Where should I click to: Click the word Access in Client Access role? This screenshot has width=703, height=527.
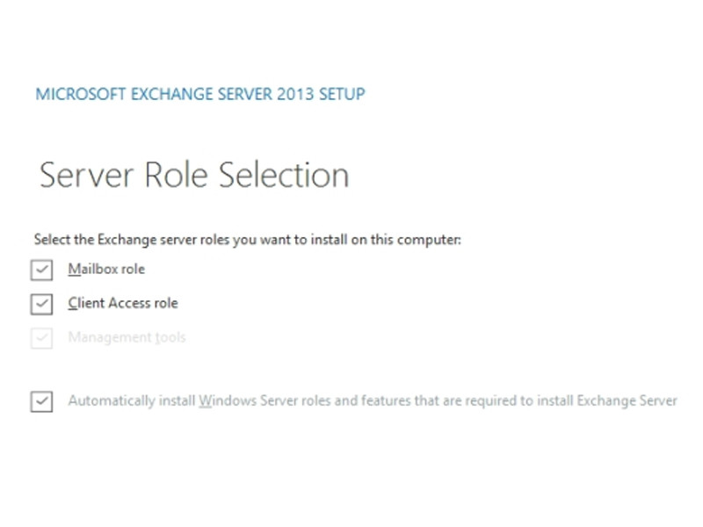click(x=129, y=303)
